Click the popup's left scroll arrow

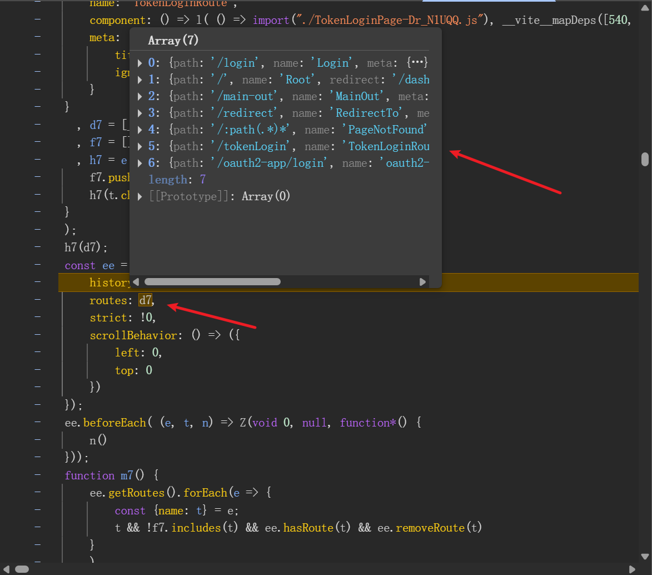136,282
